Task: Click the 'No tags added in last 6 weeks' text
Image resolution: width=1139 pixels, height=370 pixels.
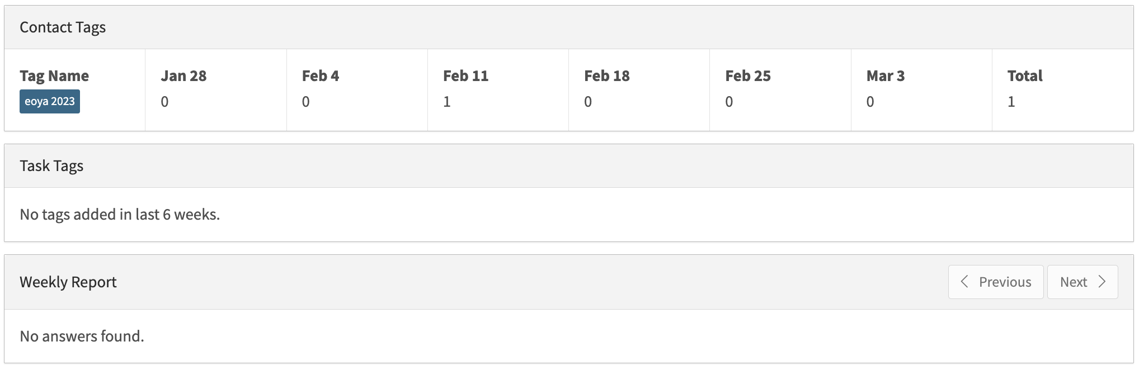Action: pyautogui.click(x=120, y=215)
